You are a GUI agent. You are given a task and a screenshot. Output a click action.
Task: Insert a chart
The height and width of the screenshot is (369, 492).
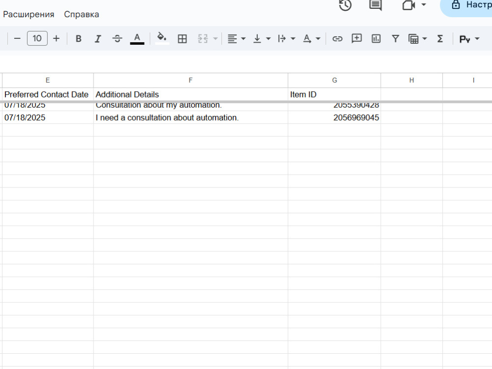pos(376,38)
